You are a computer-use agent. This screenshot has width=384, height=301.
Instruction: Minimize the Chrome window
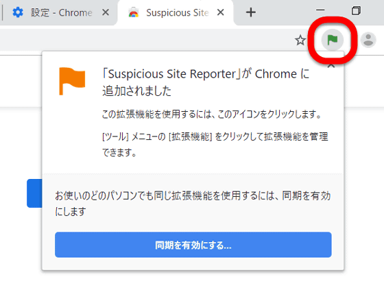click(320, 10)
